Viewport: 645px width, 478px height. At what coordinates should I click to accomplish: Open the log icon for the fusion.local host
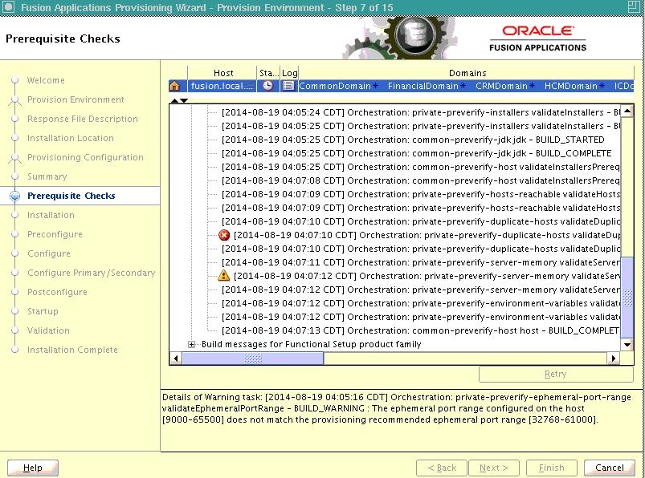click(x=289, y=86)
